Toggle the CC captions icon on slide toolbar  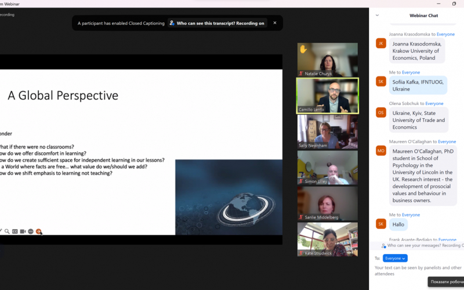pos(15,231)
